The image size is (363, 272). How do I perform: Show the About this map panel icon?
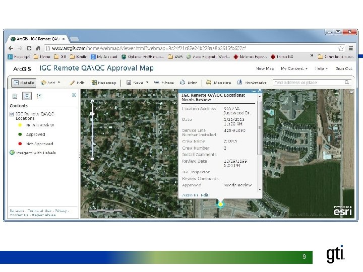pos(15,96)
